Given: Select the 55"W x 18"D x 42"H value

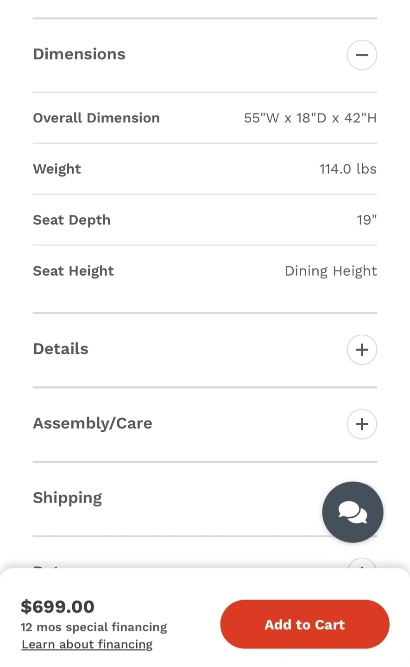Looking at the screenshot, I should point(310,118).
